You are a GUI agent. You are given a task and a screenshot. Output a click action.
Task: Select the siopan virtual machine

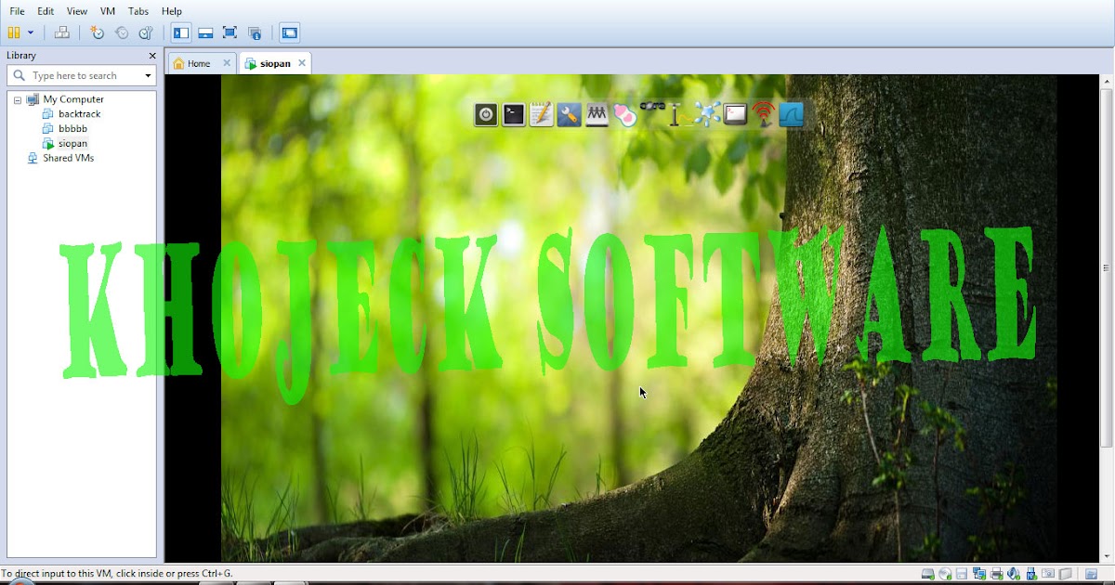(x=72, y=144)
